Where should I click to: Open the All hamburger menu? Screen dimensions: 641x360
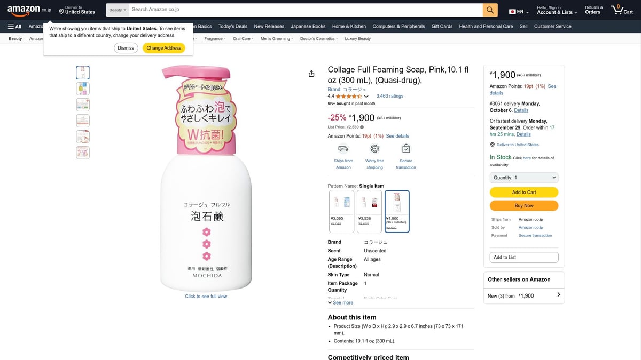pos(14,26)
